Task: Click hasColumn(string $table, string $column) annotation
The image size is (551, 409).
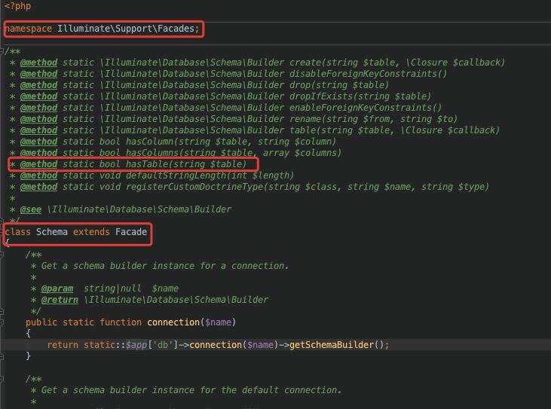Action: click(x=231, y=142)
